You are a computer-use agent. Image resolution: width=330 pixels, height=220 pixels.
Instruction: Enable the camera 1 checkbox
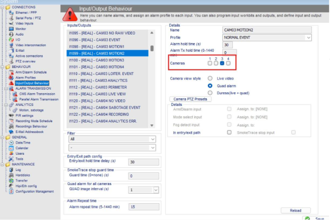(x=209, y=63)
